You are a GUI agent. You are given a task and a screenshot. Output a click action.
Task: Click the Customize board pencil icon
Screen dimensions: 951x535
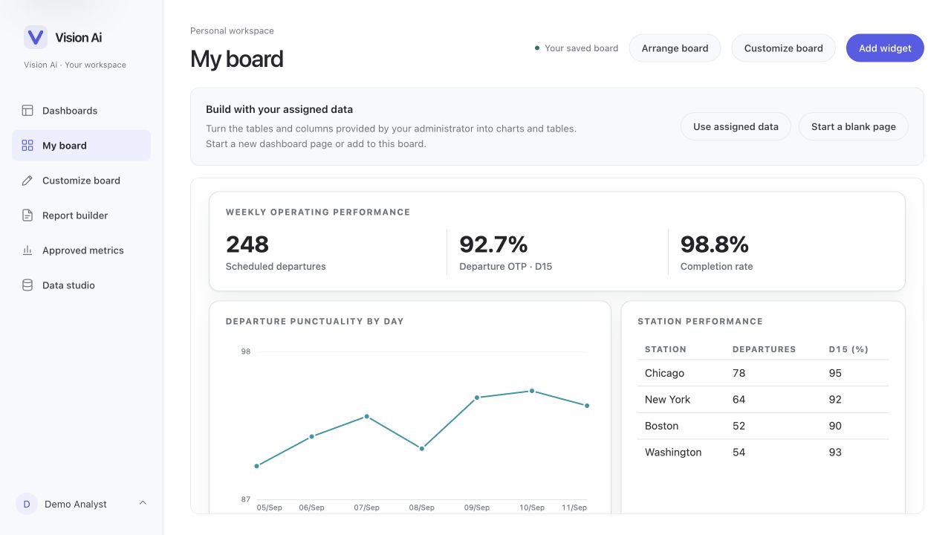point(27,181)
